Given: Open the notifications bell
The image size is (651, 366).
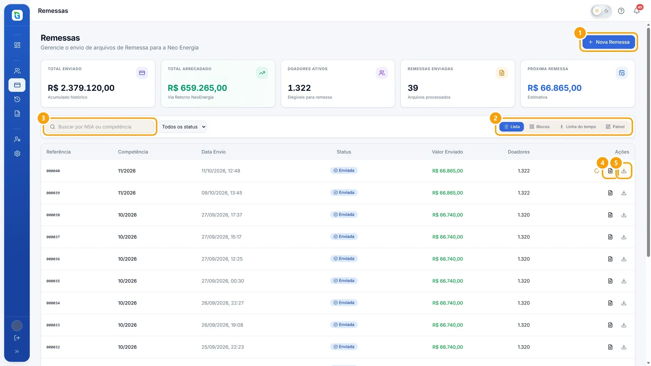Looking at the screenshot, I should 637,11.
